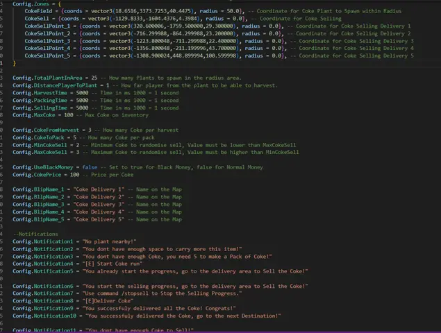Click the Config.Notification2 line
441x333 pixels.
click(127, 249)
